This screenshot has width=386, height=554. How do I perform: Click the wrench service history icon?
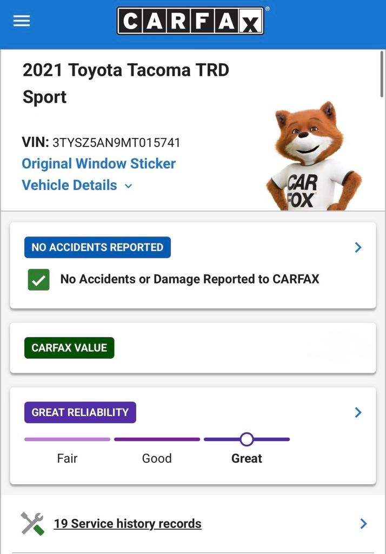32,524
